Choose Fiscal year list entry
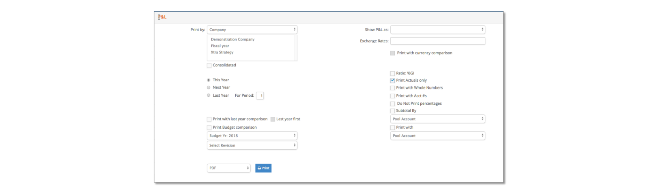Viewport: 654px width, 191px height. [220, 46]
